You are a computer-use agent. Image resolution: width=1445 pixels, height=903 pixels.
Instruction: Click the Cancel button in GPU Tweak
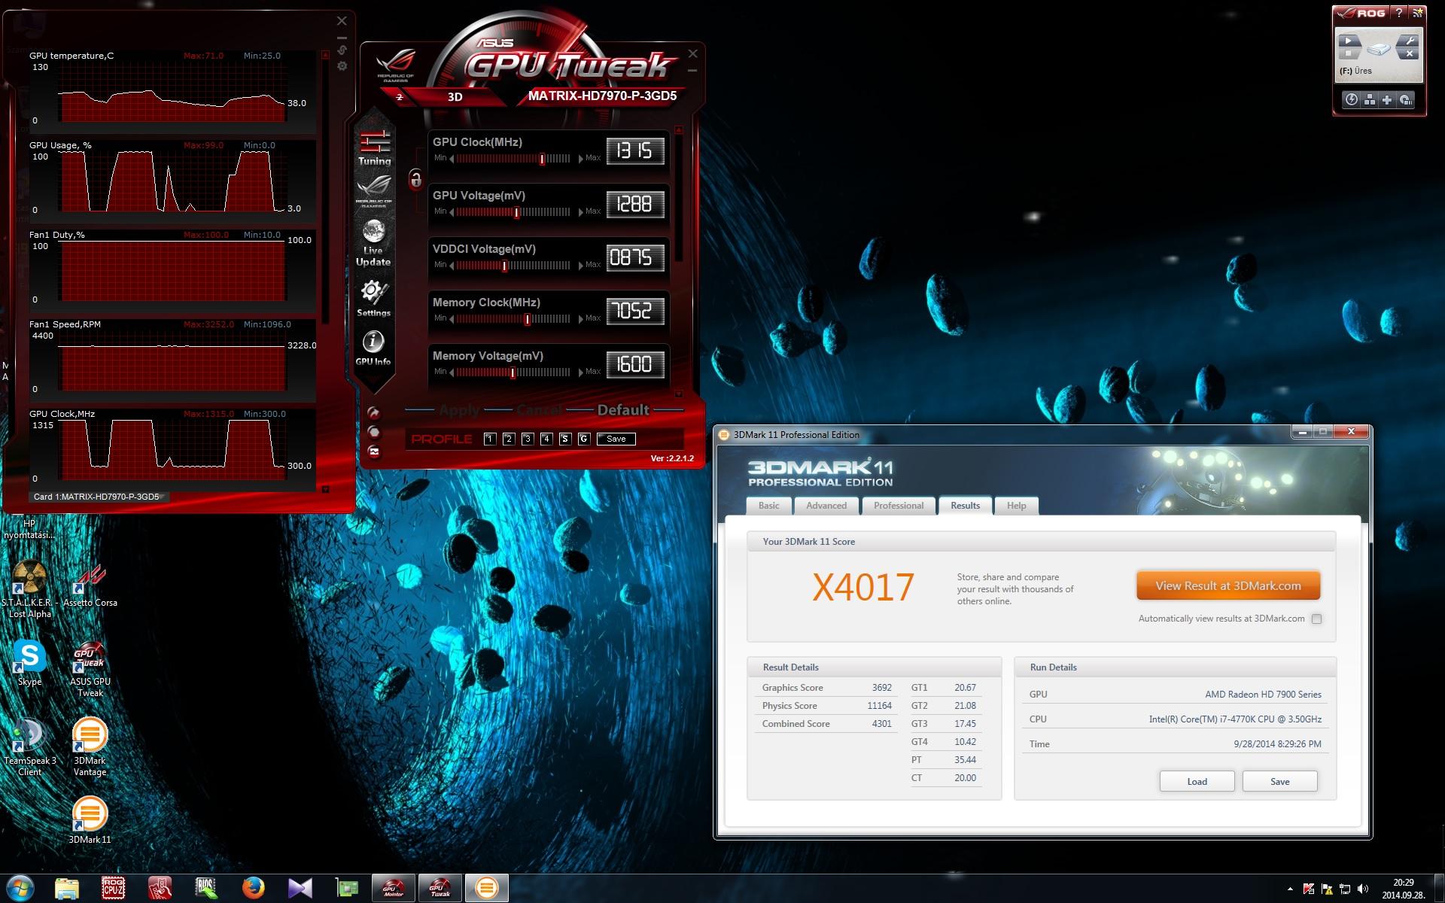[x=539, y=410]
